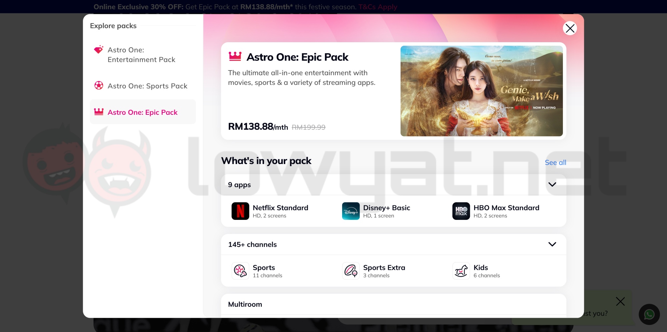Viewport: 667px width, 332px height.
Task: Click the Genie Make a Wish banner
Action: [x=481, y=91]
